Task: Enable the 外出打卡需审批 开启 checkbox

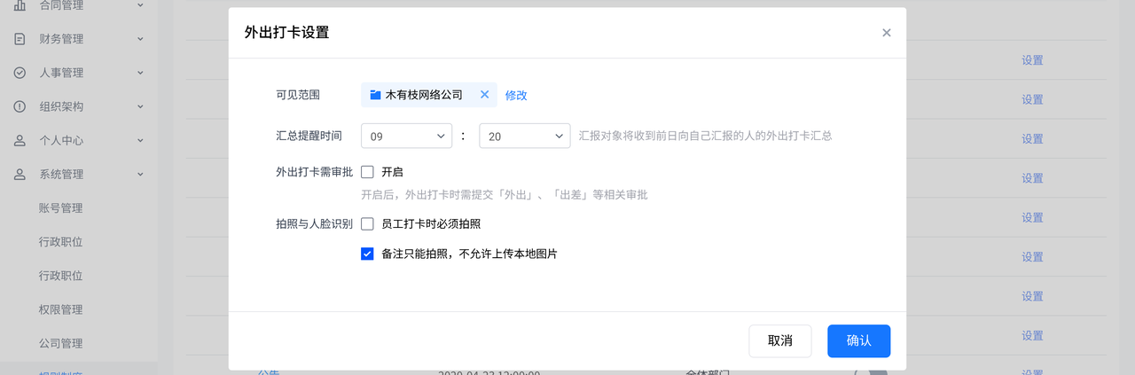Action: coord(367,172)
